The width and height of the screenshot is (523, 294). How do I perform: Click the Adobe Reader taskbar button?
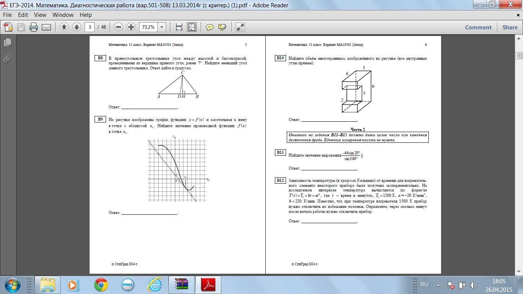coord(209,285)
